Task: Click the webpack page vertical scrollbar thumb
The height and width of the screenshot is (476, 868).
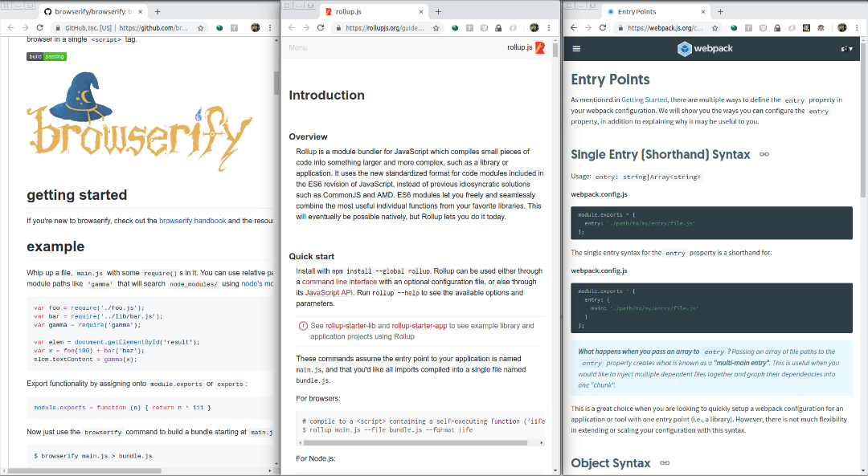Action: [x=863, y=120]
